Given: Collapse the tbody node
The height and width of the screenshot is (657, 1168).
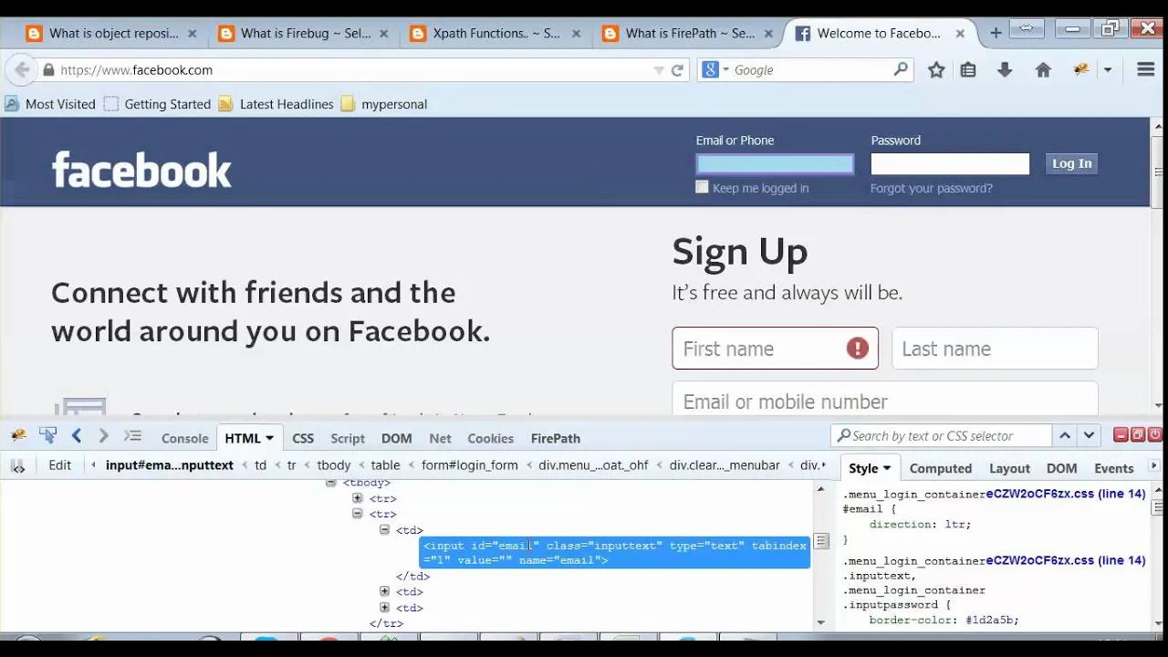Looking at the screenshot, I should tap(331, 483).
